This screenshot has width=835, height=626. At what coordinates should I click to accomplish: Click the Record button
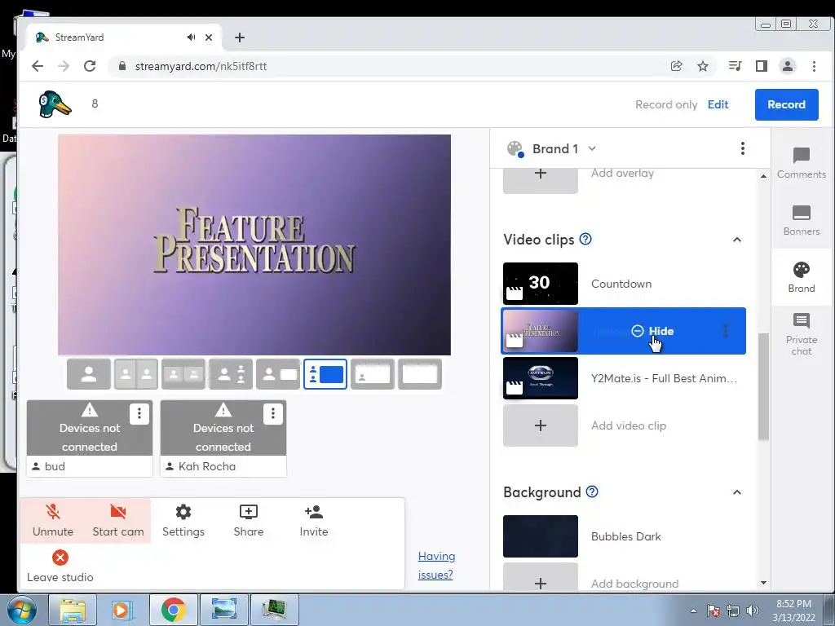[786, 104]
